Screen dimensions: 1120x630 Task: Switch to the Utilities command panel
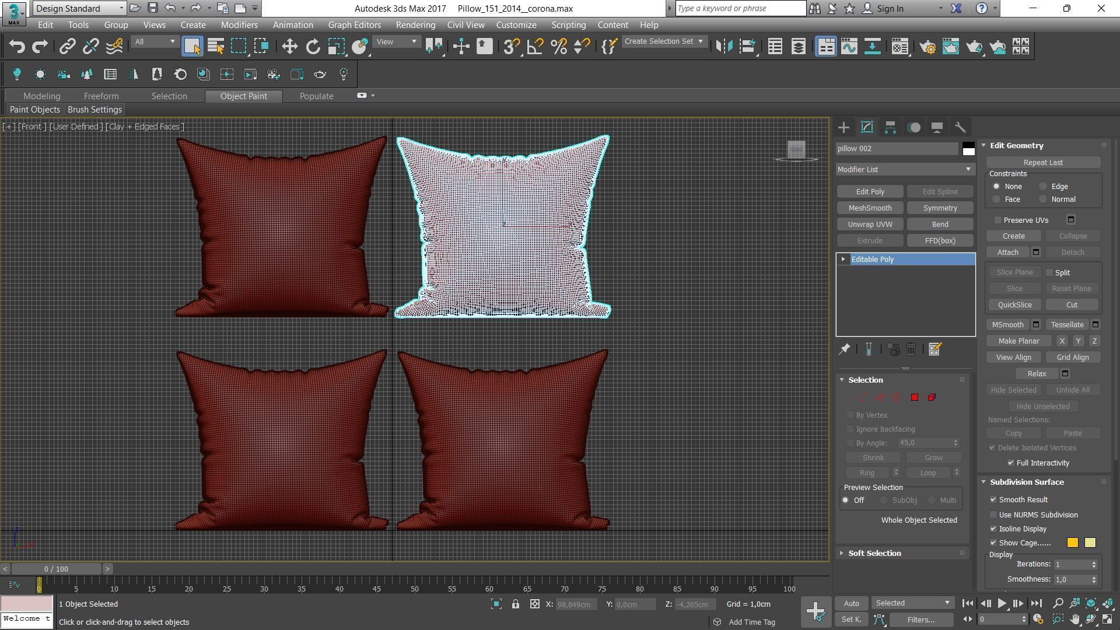(x=960, y=127)
